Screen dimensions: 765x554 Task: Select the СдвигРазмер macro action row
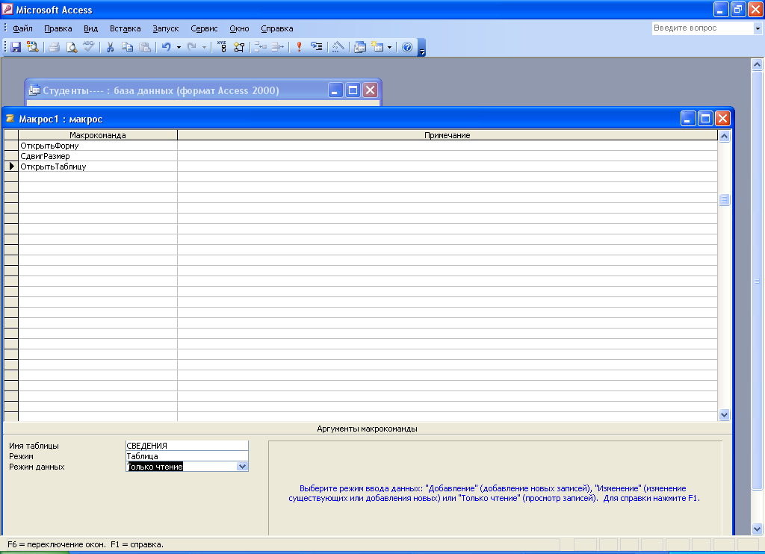[x=98, y=156]
